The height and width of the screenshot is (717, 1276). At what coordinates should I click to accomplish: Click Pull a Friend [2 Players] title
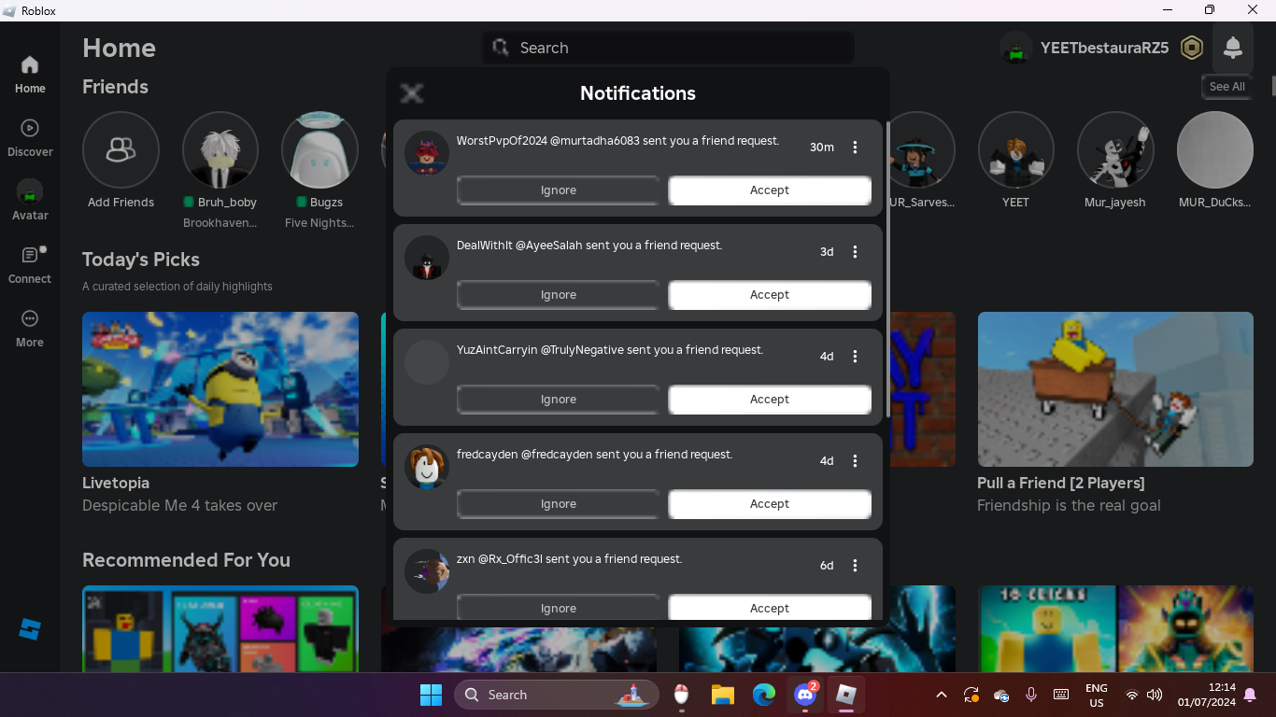(1061, 483)
